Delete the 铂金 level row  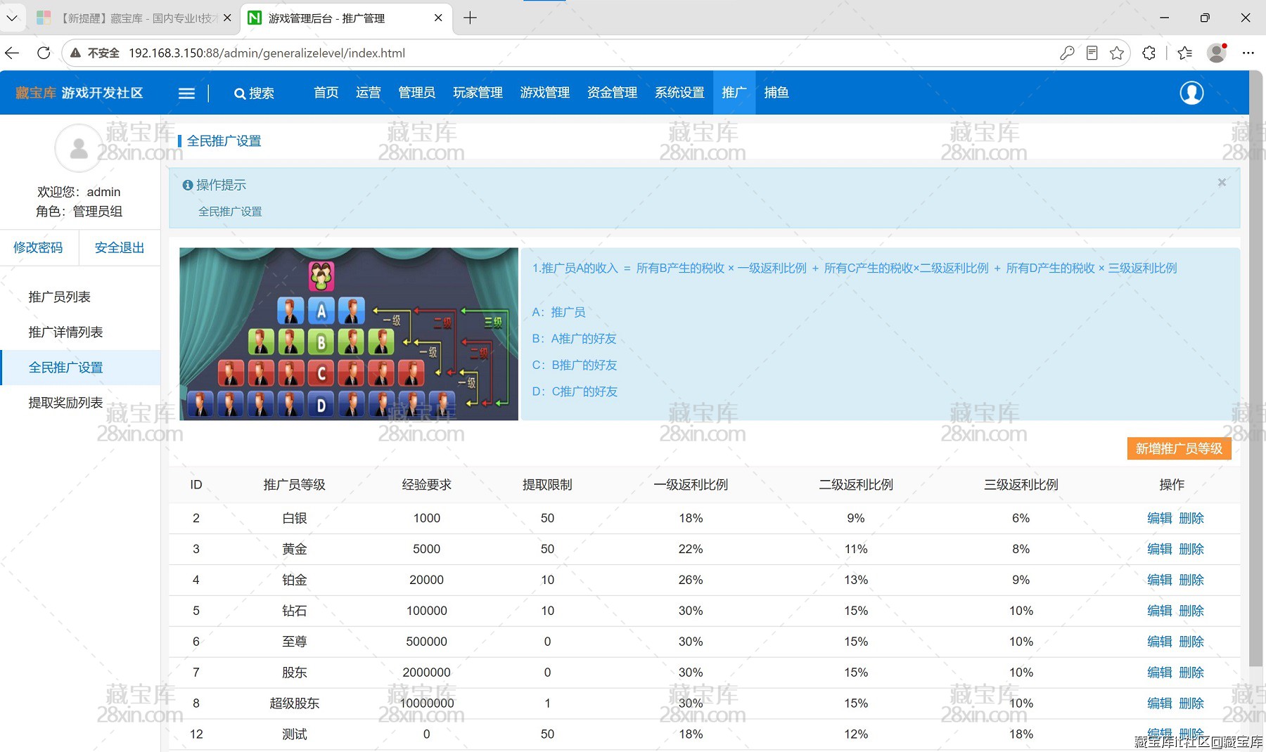pyautogui.click(x=1191, y=580)
